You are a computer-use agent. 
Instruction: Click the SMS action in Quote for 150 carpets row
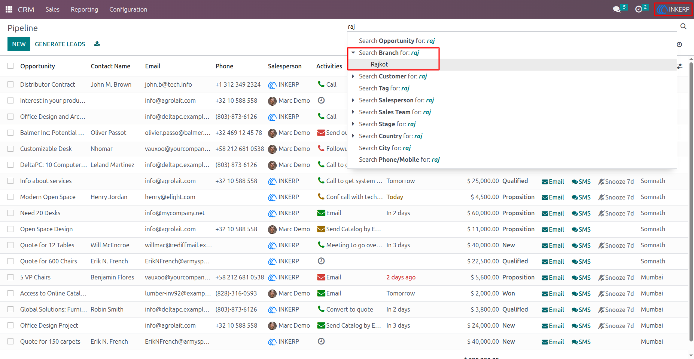point(581,342)
